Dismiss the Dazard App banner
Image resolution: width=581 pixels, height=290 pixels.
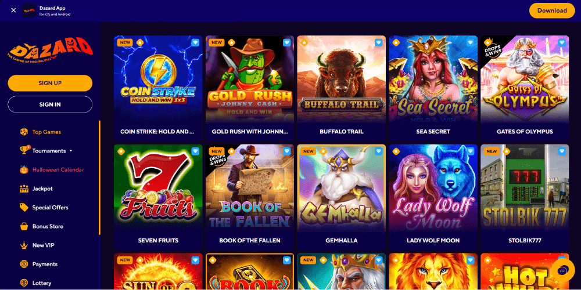click(13, 10)
